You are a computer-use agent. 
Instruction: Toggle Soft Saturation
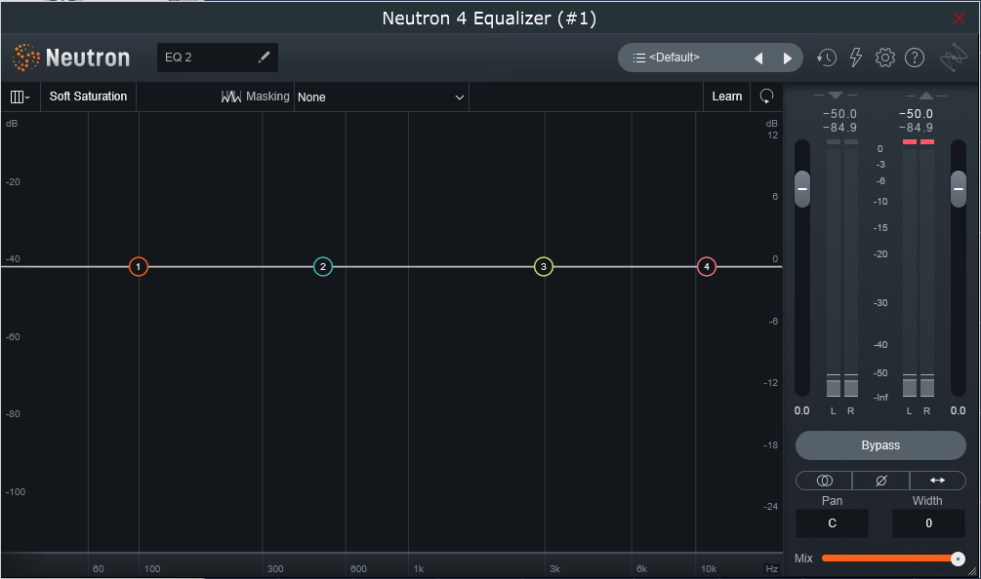coord(88,96)
